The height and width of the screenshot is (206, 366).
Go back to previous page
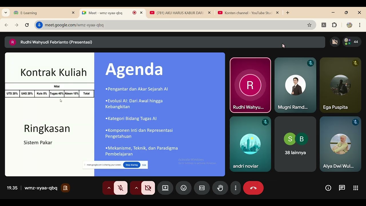[x=6, y=25]
